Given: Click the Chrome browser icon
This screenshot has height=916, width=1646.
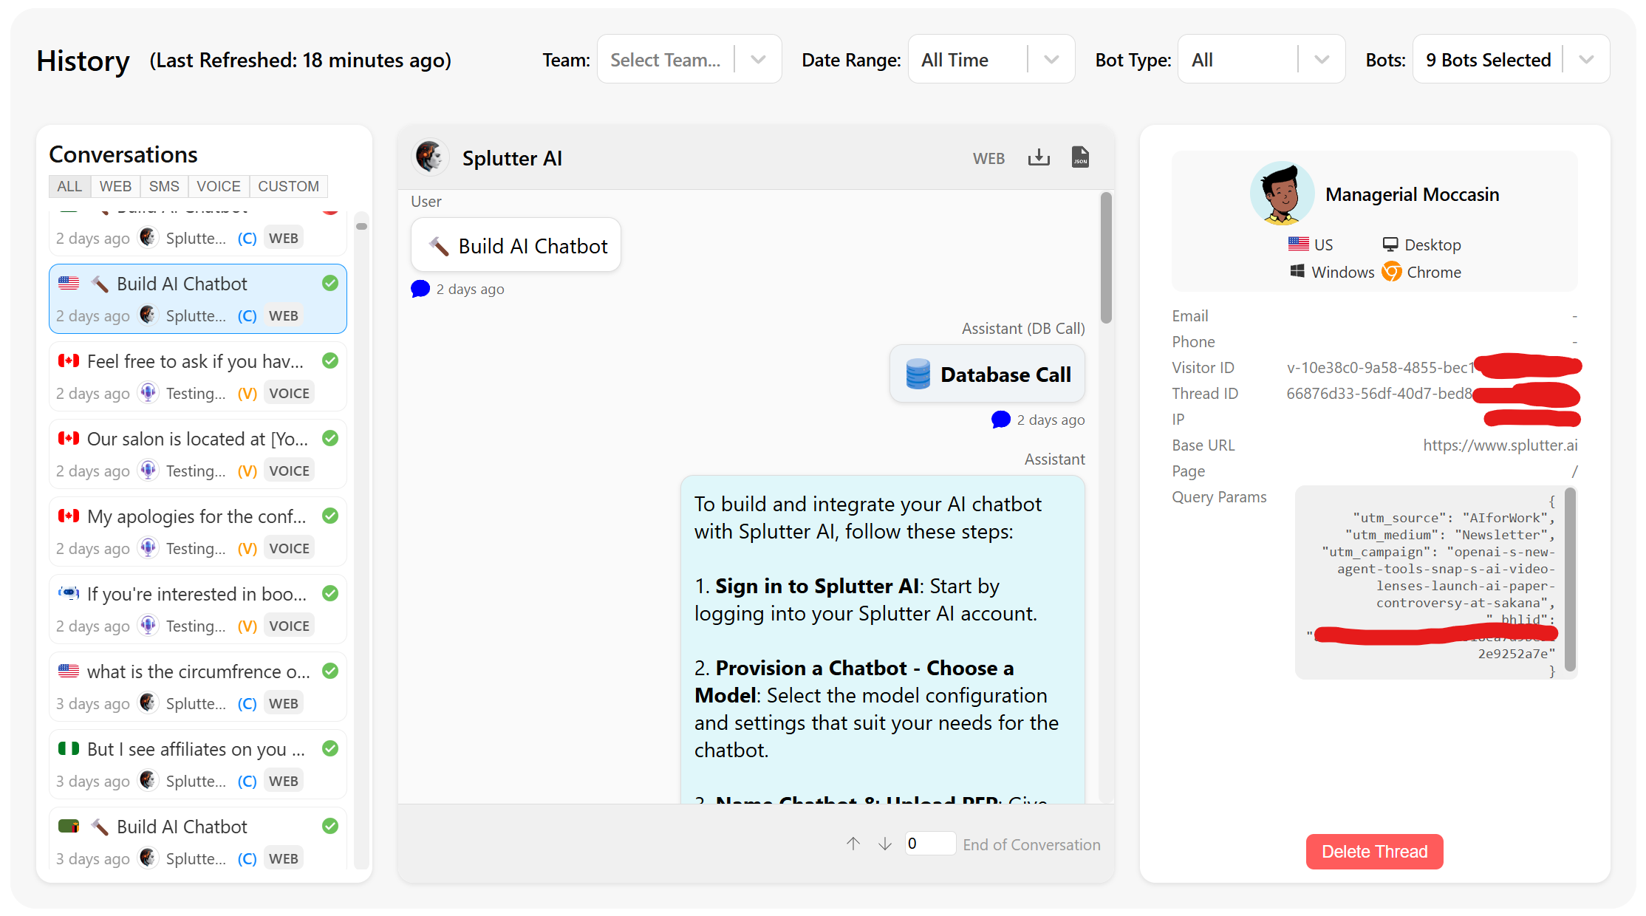Looking at the screenshot, I should (x=1391, y=272).
